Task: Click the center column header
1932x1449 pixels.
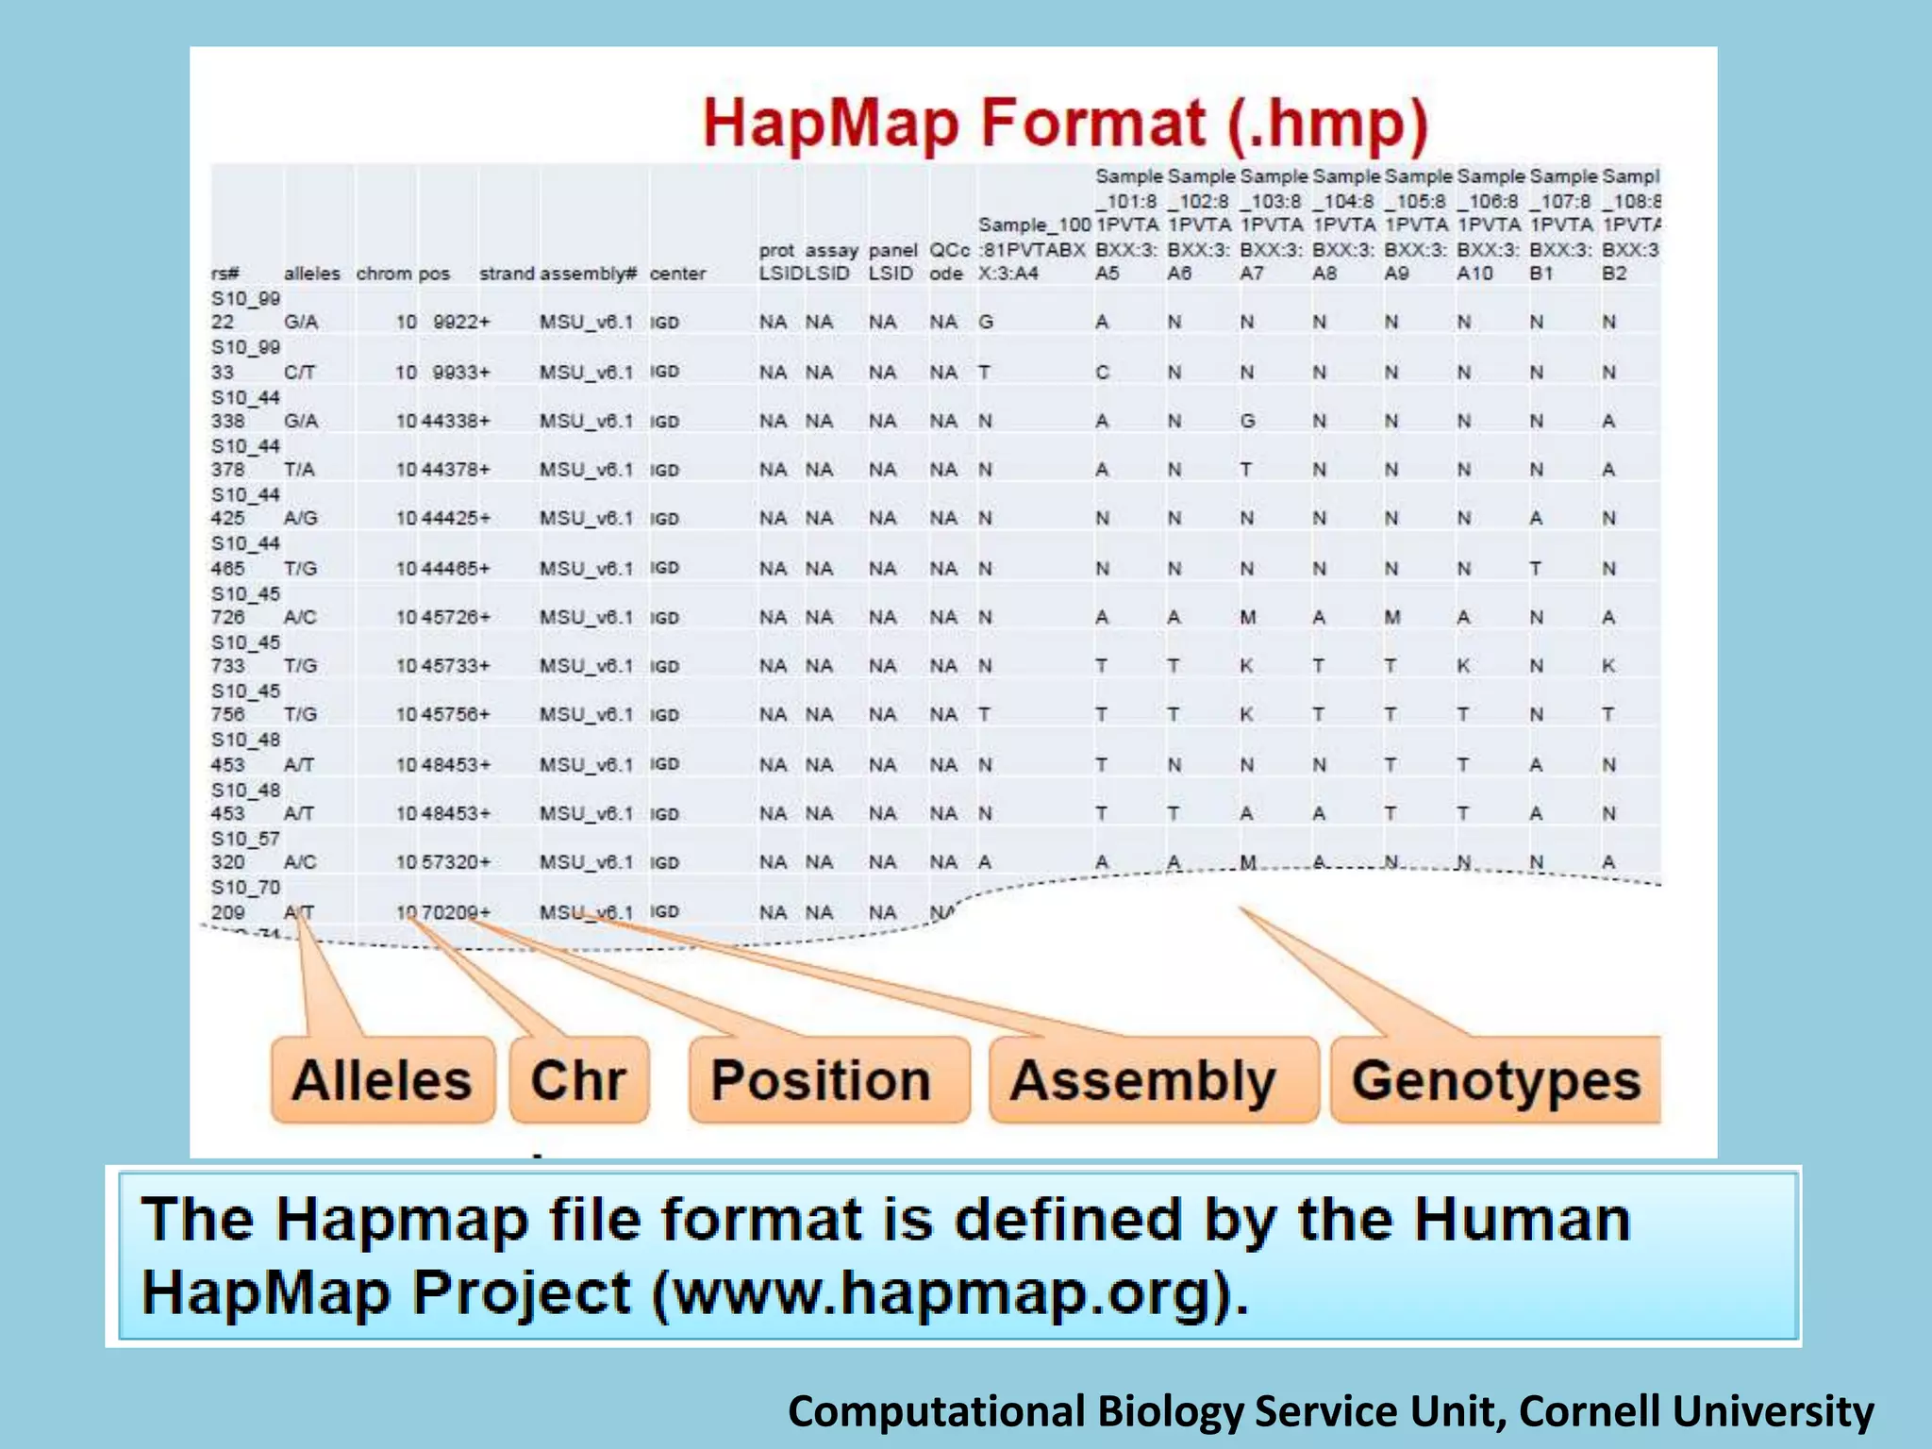Action: pyautogui.click(x=677, y=274)
